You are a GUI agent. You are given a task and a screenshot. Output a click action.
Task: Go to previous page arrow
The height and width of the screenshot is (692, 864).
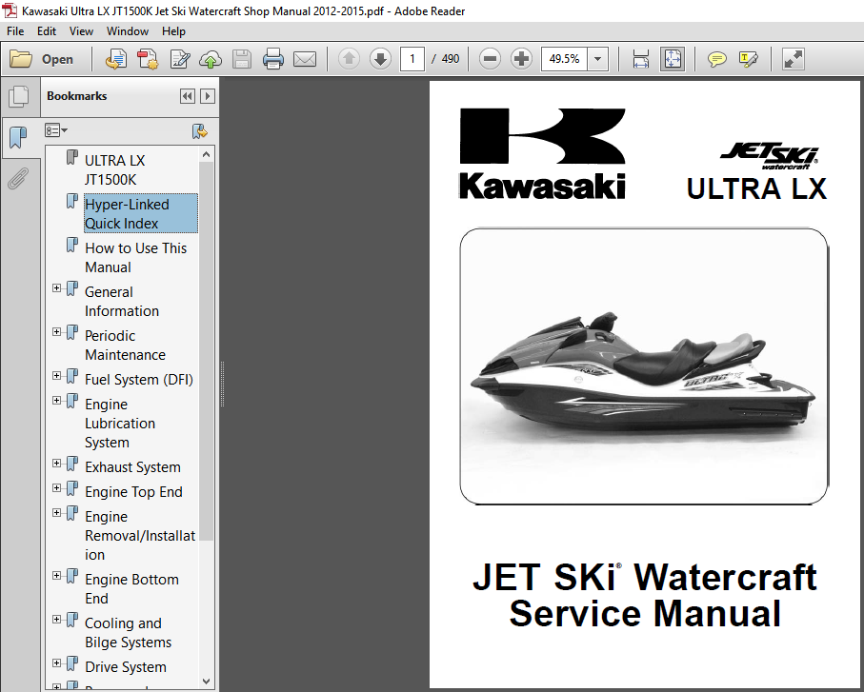[x=349, y=58]
